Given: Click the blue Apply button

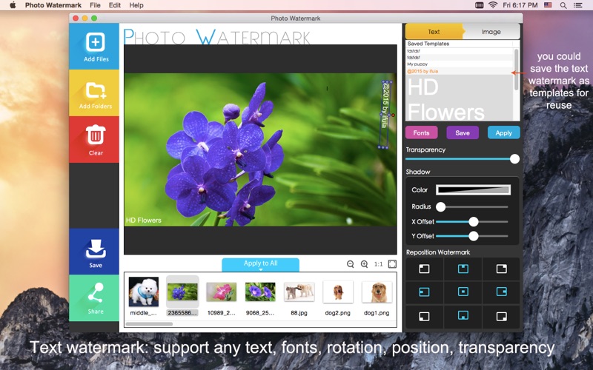Looking at the screenshot, I should click(x=504, y=133).
